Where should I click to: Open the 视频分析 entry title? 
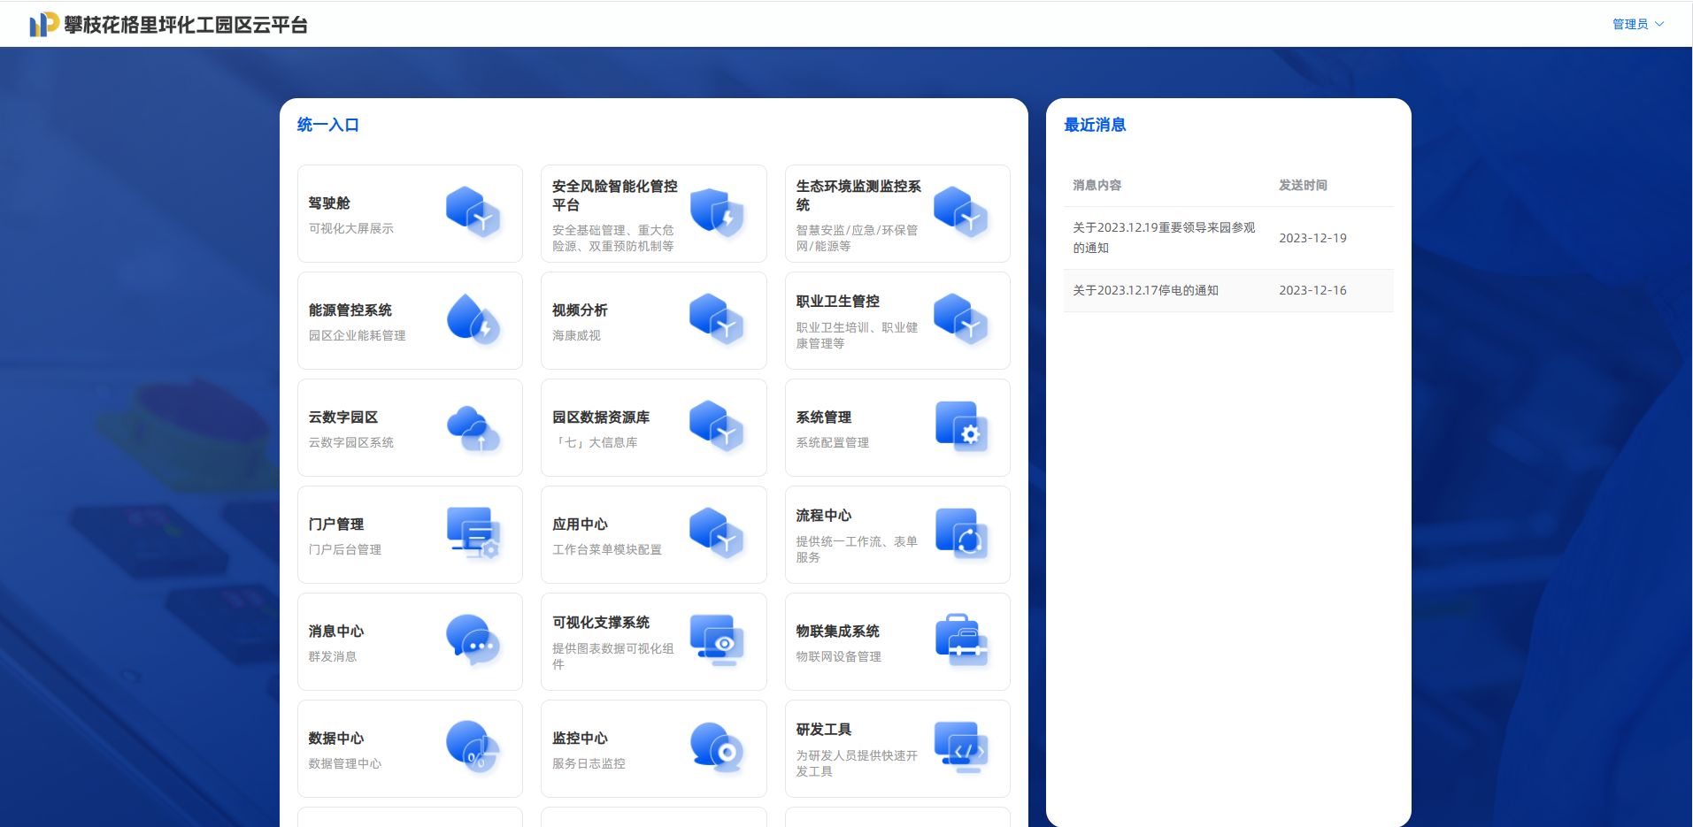580,310
